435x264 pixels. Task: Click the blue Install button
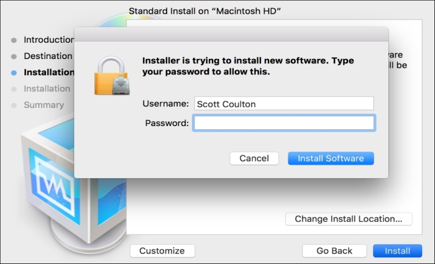pyautogui.click(x=397, y=251)
